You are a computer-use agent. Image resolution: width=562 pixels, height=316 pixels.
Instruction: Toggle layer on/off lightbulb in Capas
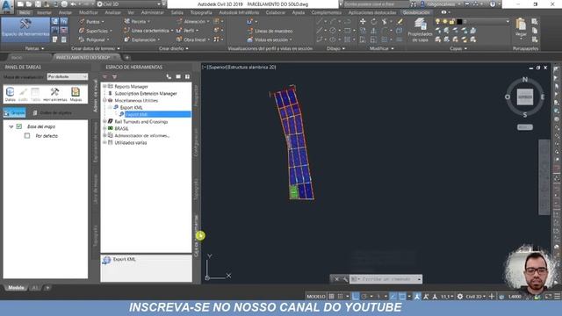437,21
